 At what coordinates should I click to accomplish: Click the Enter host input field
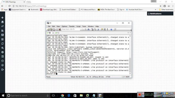71,29
